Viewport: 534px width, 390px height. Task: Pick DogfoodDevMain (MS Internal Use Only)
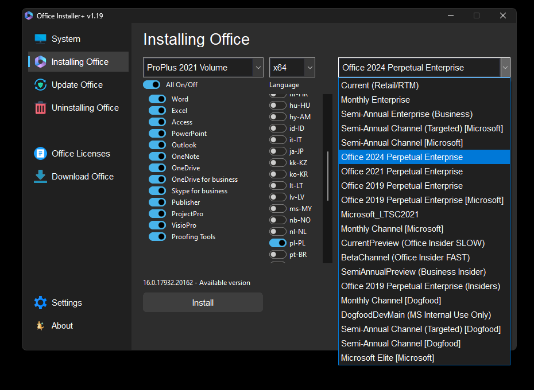coord(424,315)
